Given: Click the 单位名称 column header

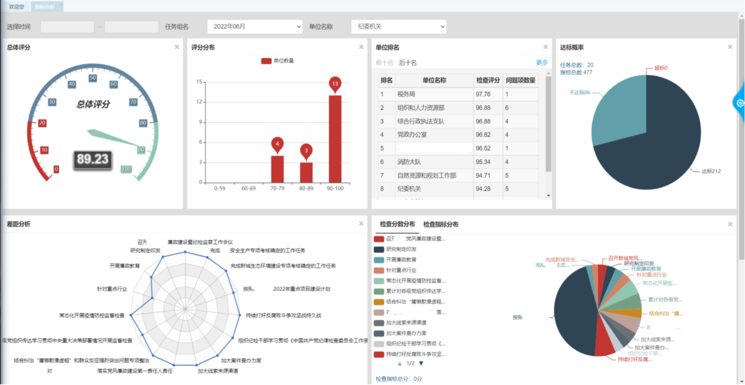Looking at the screenshot, I should coord(434,80).
